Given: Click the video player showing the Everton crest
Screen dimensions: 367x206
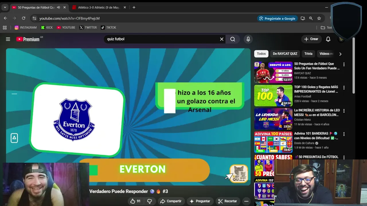Looking at the screenshot, I should tap(128, 117).
